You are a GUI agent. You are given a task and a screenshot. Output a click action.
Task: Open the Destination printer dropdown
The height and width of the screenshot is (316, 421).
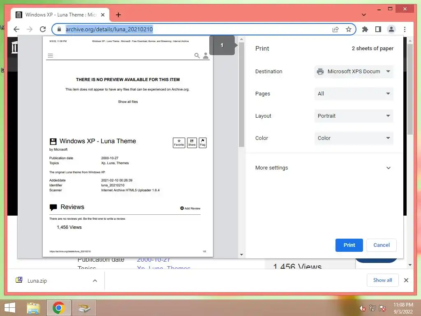click(x=354, y=72)
